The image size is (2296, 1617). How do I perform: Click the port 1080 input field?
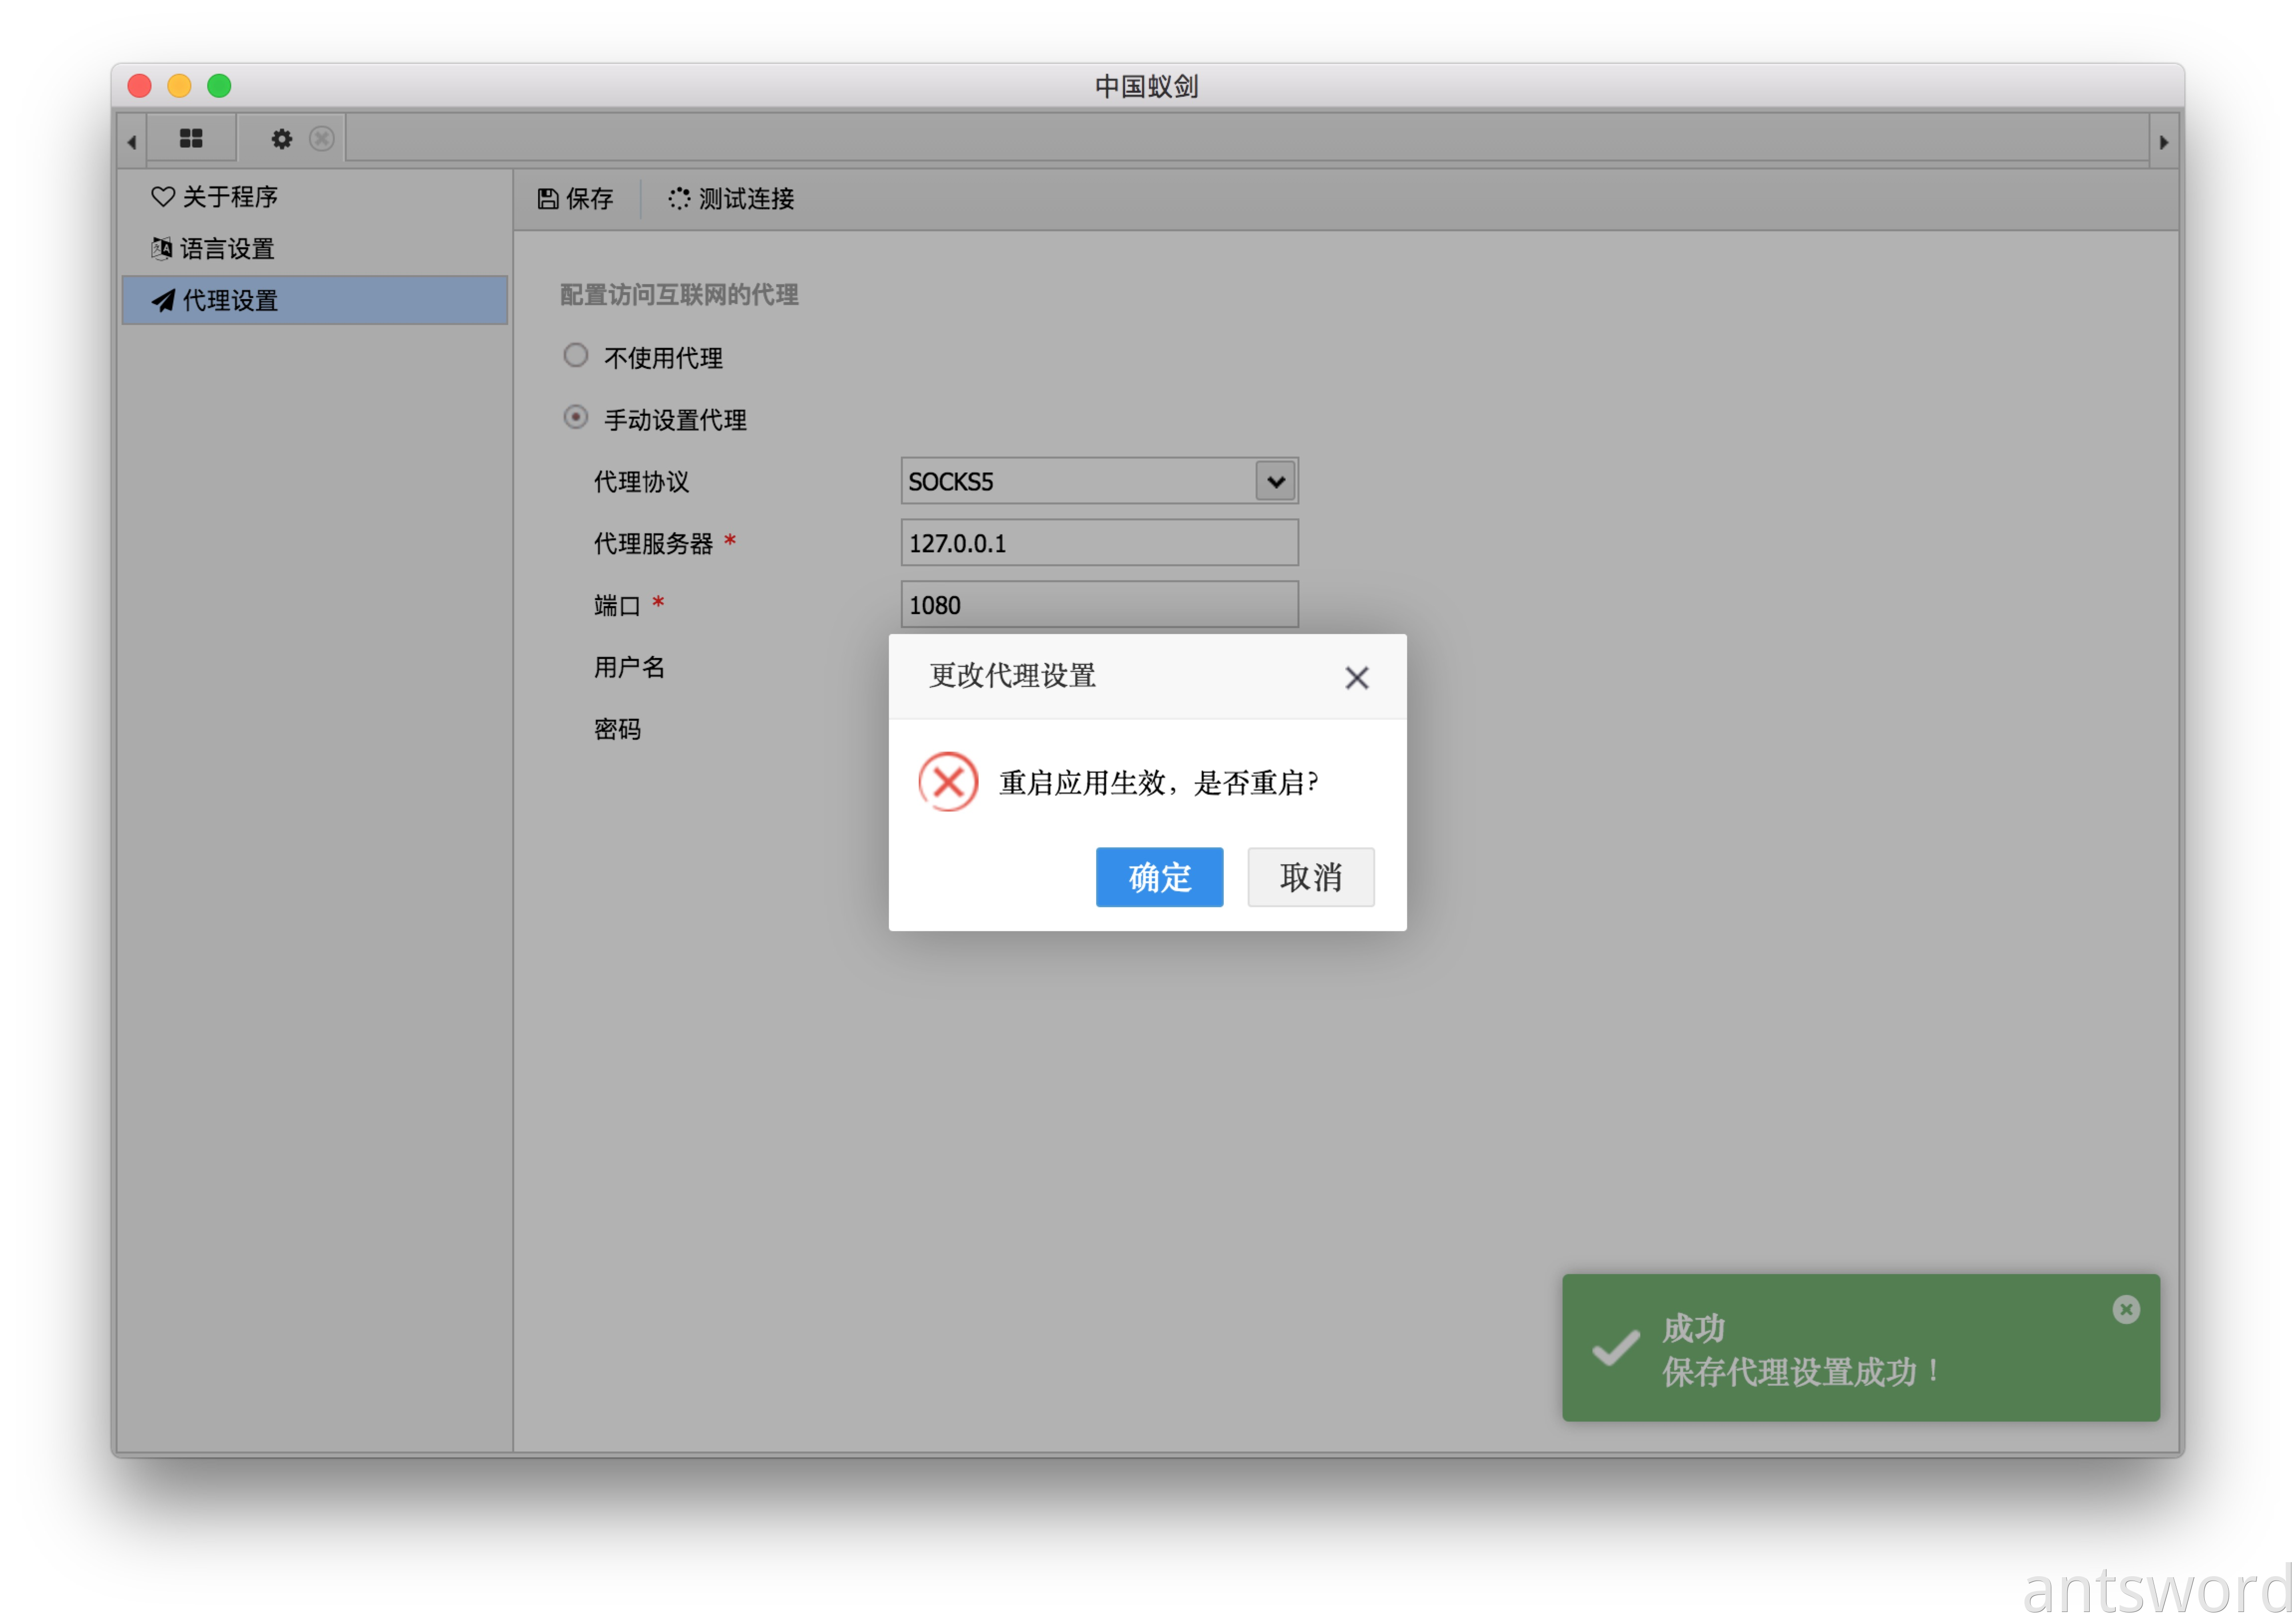[x=1099, y=605]
